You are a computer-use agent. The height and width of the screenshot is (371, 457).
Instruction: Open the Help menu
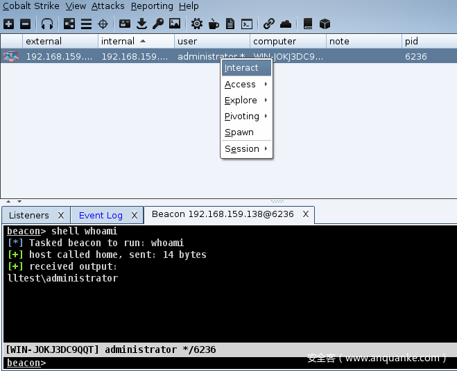(x=189, y=6)
